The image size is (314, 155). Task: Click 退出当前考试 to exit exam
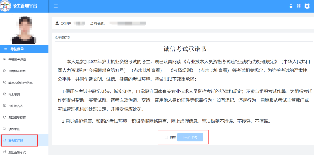(x=17, y=152)
